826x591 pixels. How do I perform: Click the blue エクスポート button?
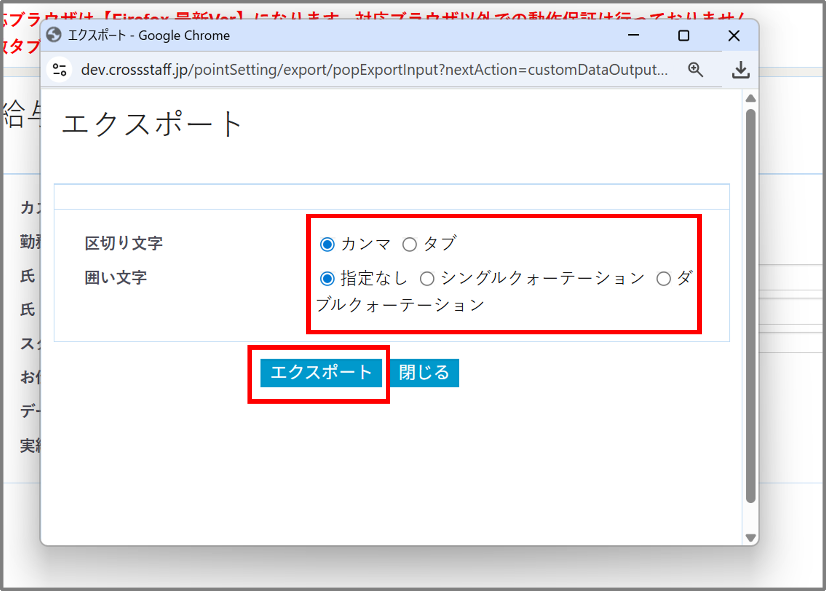click(321, 373)
